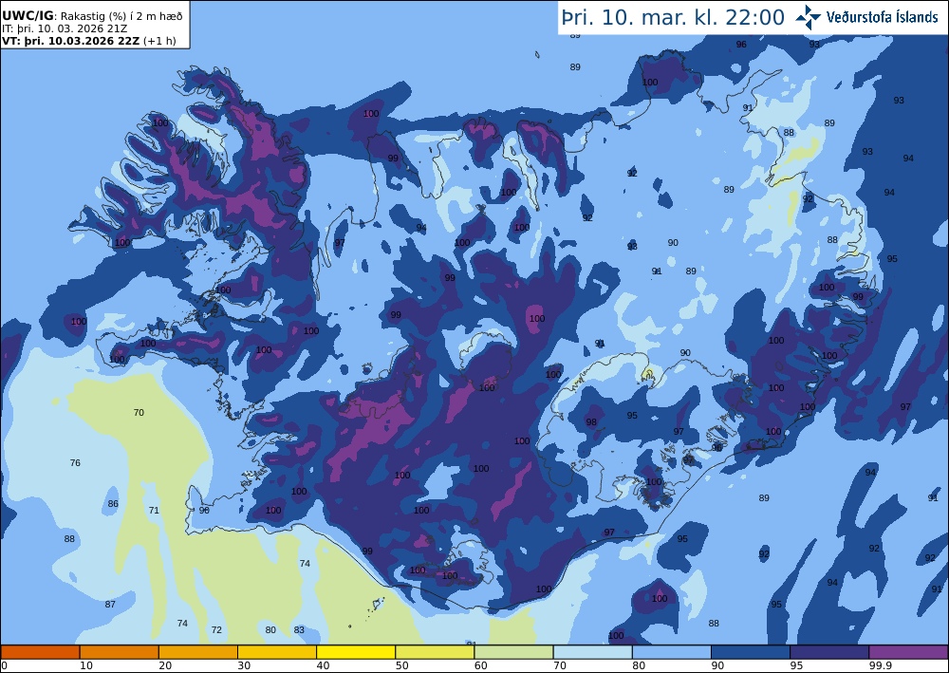Pick the pale green 60–70 legend swatch
The width and height of the screenshot is (949, 673).
(513, 652)
